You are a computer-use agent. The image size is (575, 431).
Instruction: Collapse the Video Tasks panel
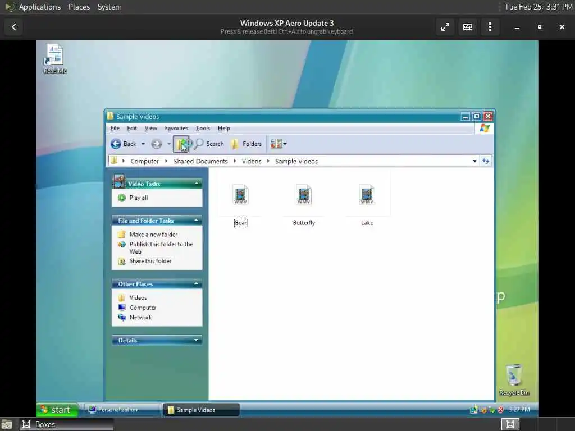click(196, 184)
